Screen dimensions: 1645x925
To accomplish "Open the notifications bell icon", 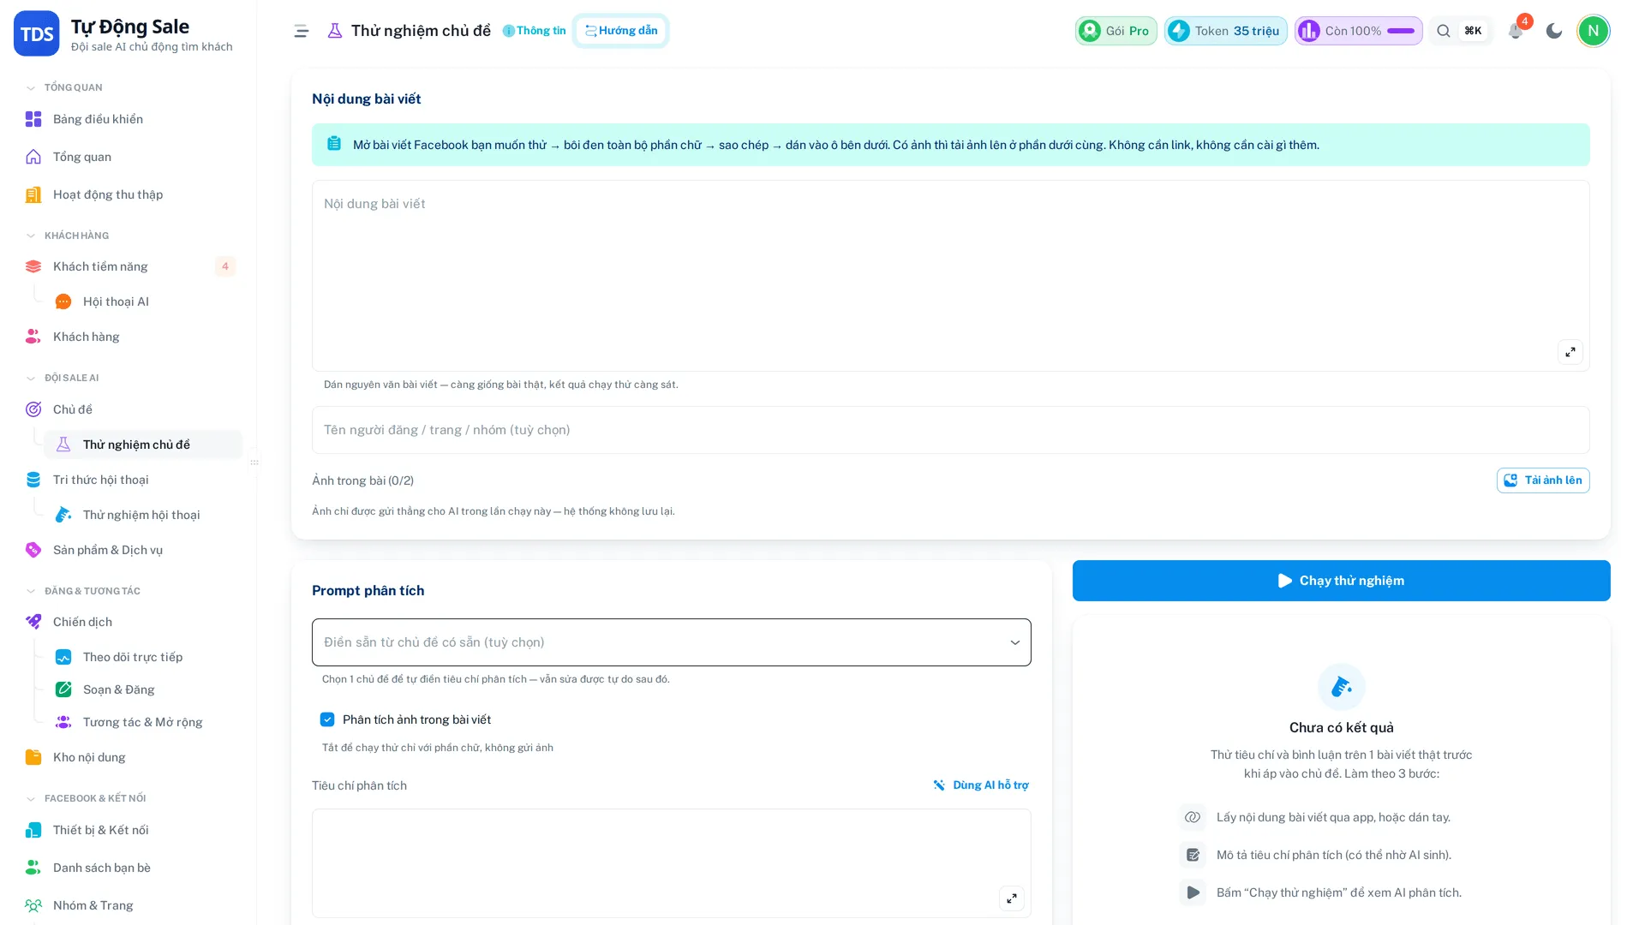I will click(x=1515, y=31).
